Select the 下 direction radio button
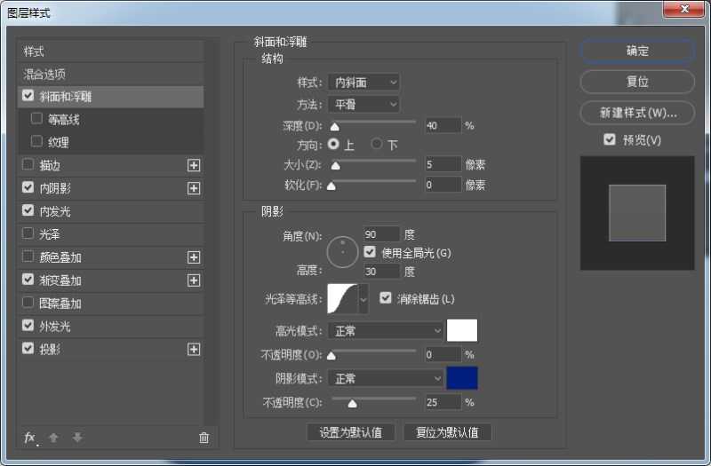The image size is (711, 466). tap(377, 144)
